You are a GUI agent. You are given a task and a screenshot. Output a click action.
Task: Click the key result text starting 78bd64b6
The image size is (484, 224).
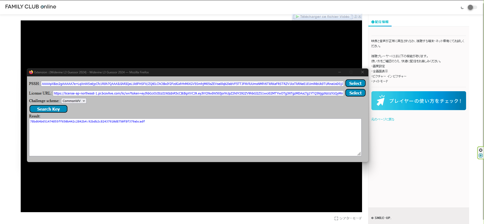[87, 121]
